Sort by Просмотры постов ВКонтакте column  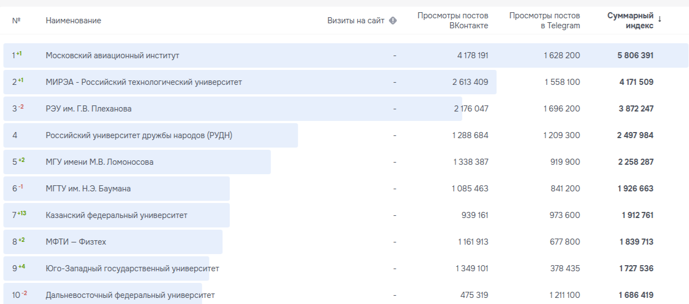[x=453, y=21]
